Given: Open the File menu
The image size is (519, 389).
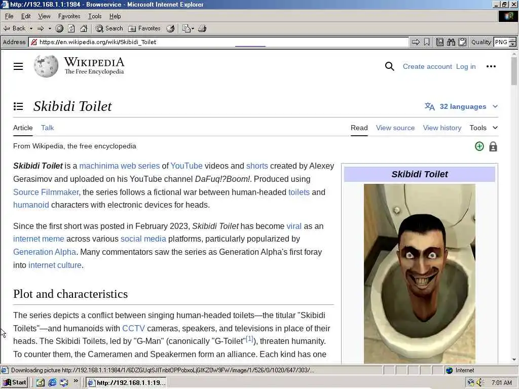Looking at the screenshot, I should [9, 16].
